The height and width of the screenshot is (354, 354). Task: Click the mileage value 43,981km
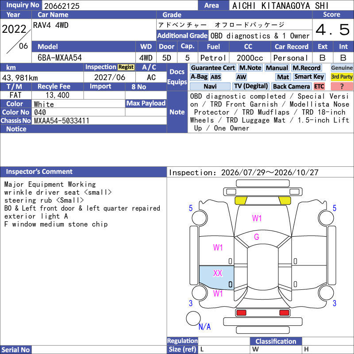tap(20, 78)
